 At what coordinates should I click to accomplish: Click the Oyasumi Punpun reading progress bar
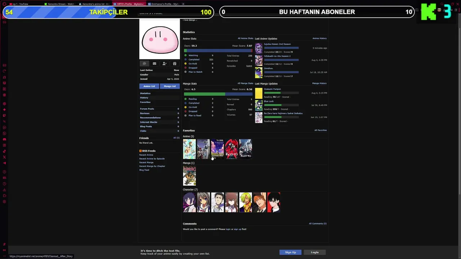281,93
